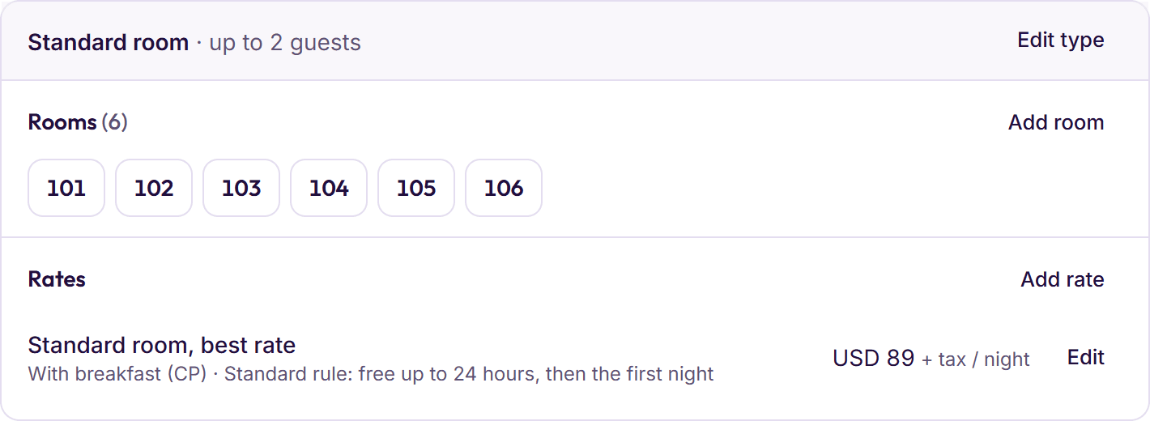
Task: Open room 102
Action: [x=154, y=188]
